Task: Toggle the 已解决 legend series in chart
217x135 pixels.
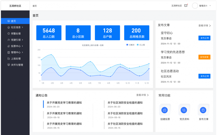Action: pyautogui.click(x=130, y=45)
